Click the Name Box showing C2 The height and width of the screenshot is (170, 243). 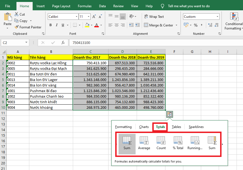pos(13,43)
